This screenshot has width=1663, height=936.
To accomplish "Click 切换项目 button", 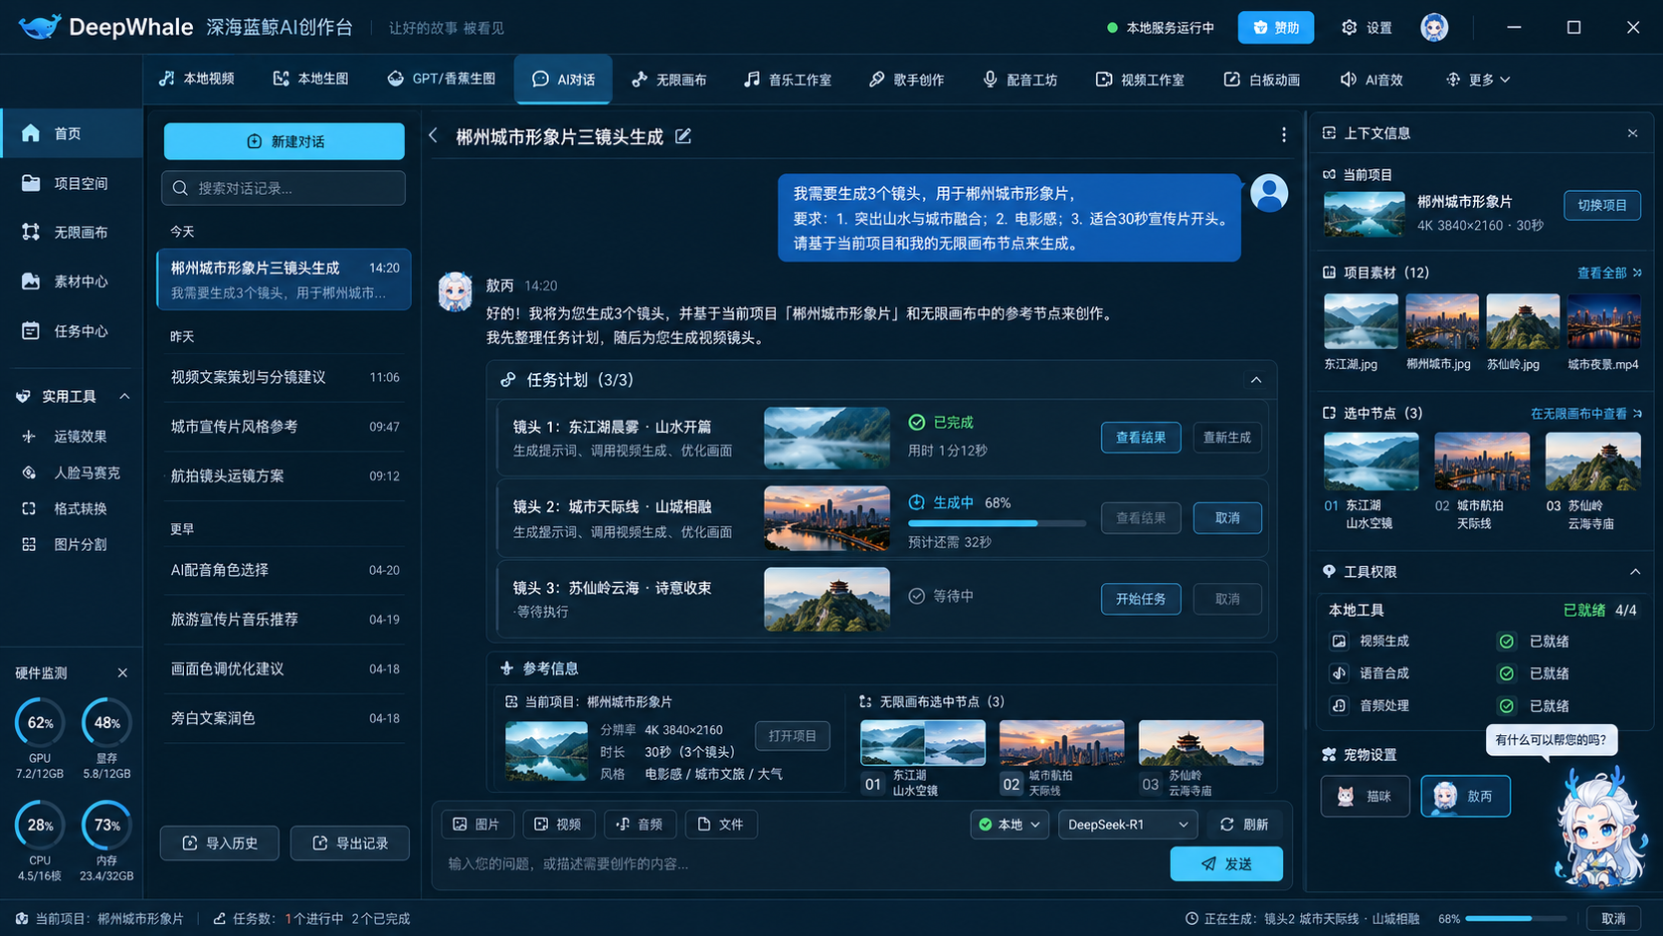I will coord(1602,205).
